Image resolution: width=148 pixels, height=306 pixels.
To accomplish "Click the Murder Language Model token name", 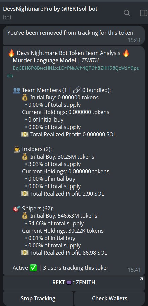I will (44, 61).
